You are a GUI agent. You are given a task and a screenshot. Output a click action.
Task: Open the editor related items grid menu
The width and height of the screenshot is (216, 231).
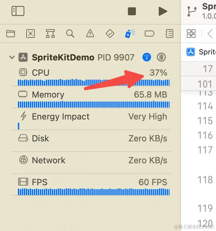tap(191, 33)
